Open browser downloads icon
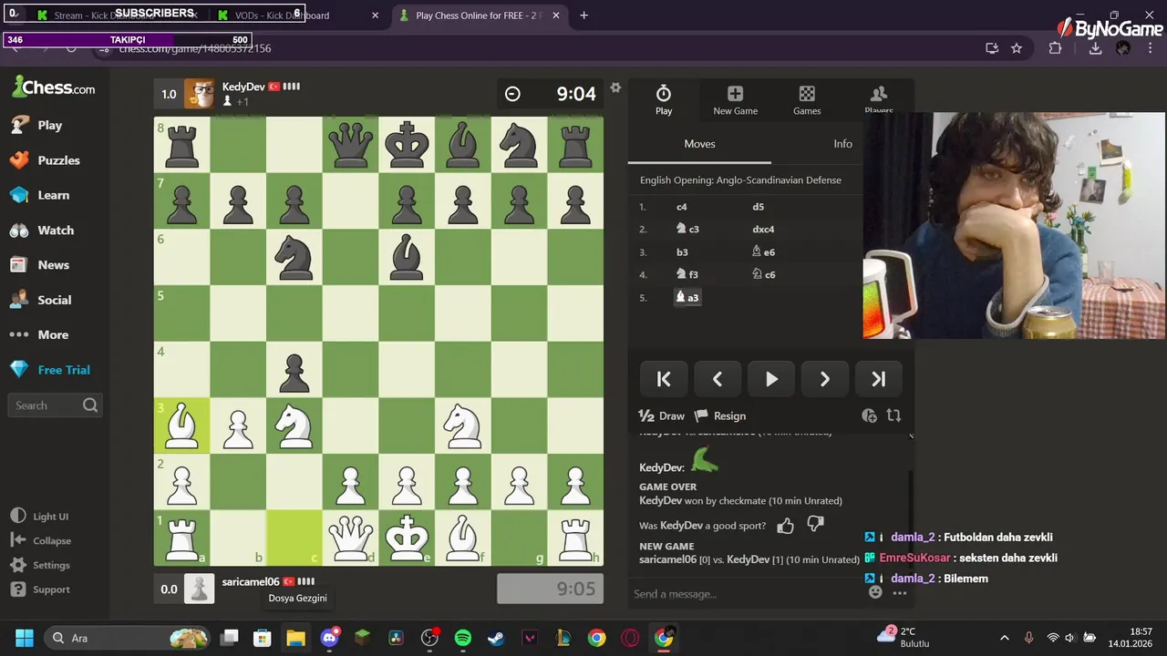 coord(1095,48)
